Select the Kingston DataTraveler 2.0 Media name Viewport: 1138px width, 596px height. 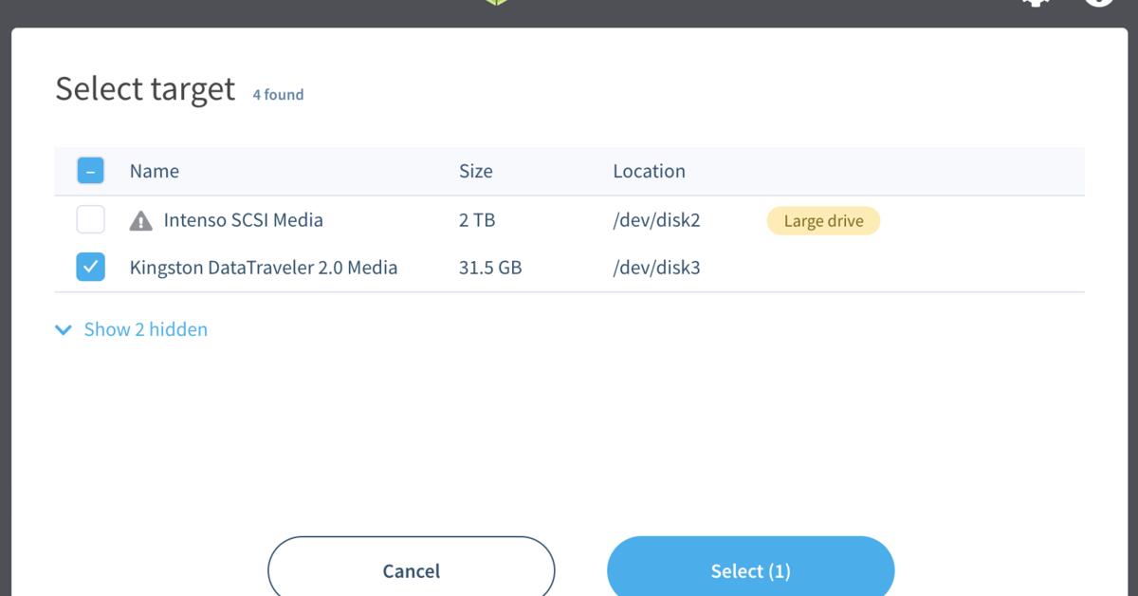(x=264, y=268)
